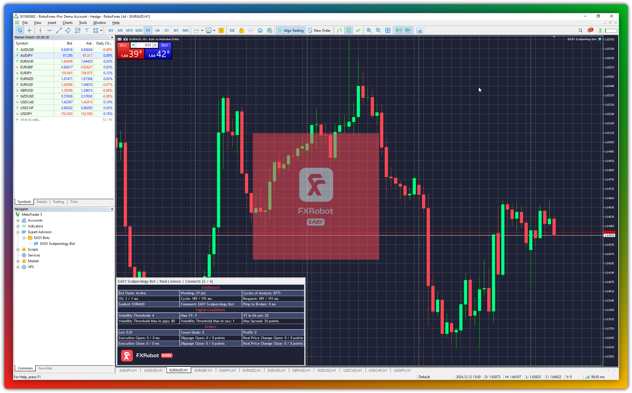Switch to M1 timeframe
Viewport: 632px width, 393px height.
[x=111, y=30]
